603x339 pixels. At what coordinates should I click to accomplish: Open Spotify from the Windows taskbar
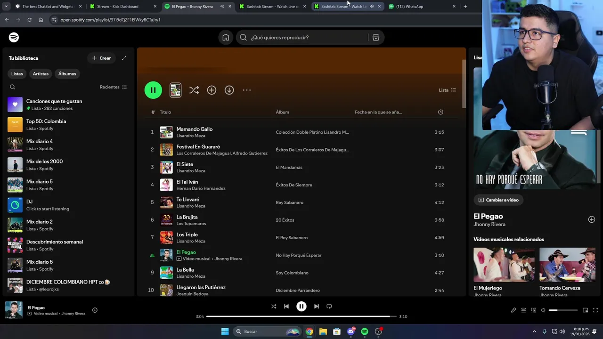(x=364, y=331)
